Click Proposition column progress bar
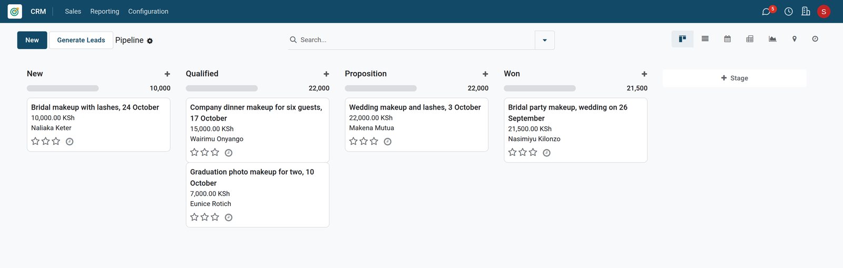843x268 pixels. [381, 88]
